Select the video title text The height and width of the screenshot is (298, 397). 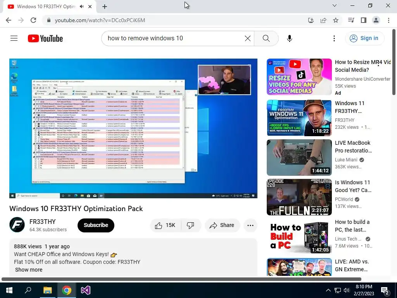point(76,209)
